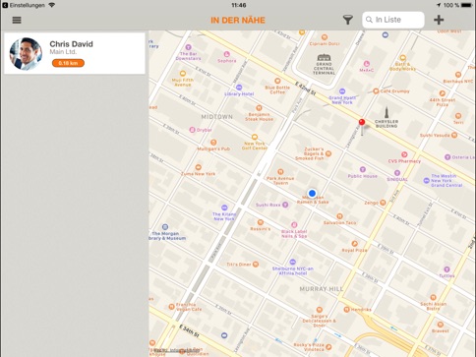Select Grand Central Terminal landmark icon
This screenshot has width=476, height=357.
click(324, 58)
